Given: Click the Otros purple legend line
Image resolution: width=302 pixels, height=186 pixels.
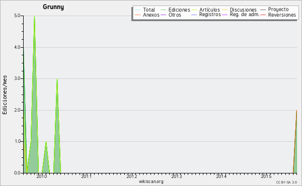Looking at the screenshot, I should click(x=163, y=15).
